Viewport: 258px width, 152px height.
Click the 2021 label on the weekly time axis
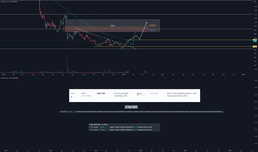185,151
